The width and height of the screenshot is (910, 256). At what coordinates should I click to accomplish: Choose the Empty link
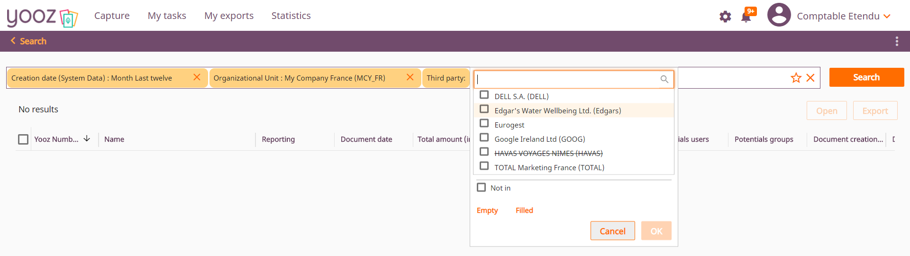point(487,210)
